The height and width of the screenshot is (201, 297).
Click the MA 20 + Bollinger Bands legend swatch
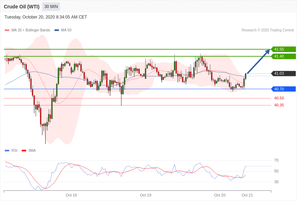coord(7,30)
